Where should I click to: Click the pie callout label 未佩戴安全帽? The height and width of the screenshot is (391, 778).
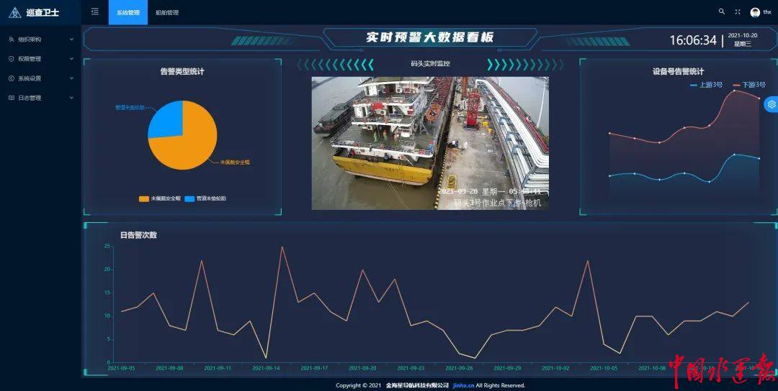click(235, 162)
